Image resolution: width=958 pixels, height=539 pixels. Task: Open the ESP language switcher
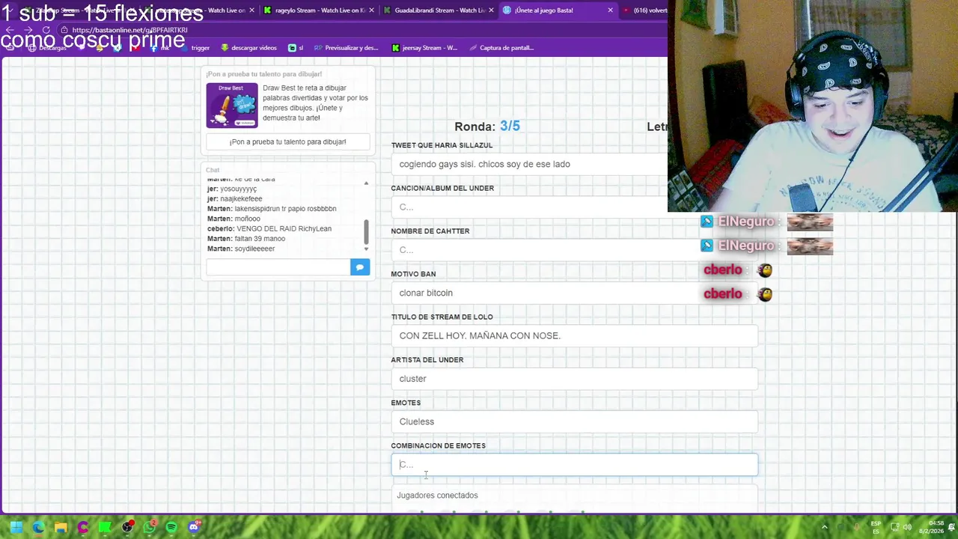[x=876, y=527]
